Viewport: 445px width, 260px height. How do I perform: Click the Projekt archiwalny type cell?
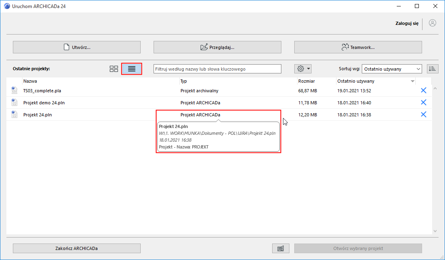click(x=199, y=91)
